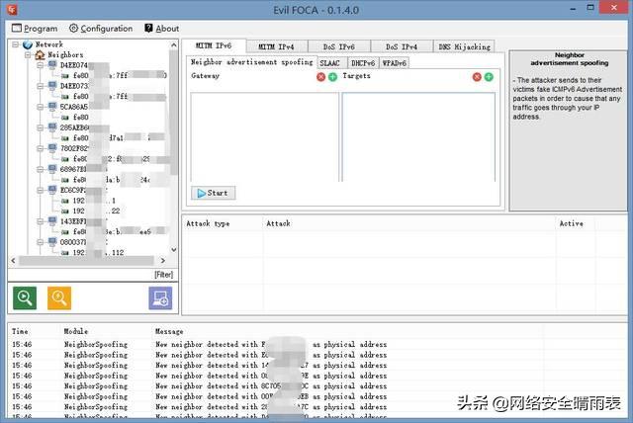Open the WPADv6 sub-tab

click(x=395, y=63)
